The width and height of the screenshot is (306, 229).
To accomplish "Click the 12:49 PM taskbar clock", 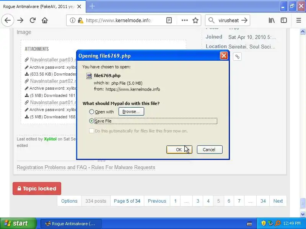I will coord(292,223).
